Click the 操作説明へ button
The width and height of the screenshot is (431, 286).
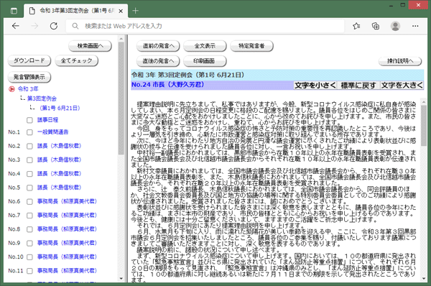400,61
